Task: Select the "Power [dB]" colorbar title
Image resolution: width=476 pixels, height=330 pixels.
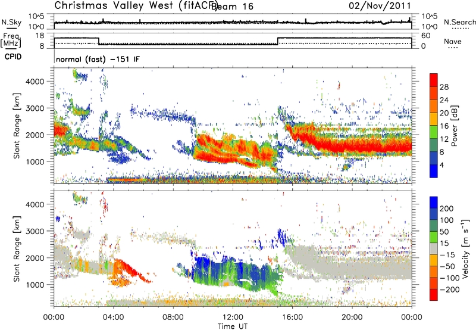Action: (x=455, y=126)
